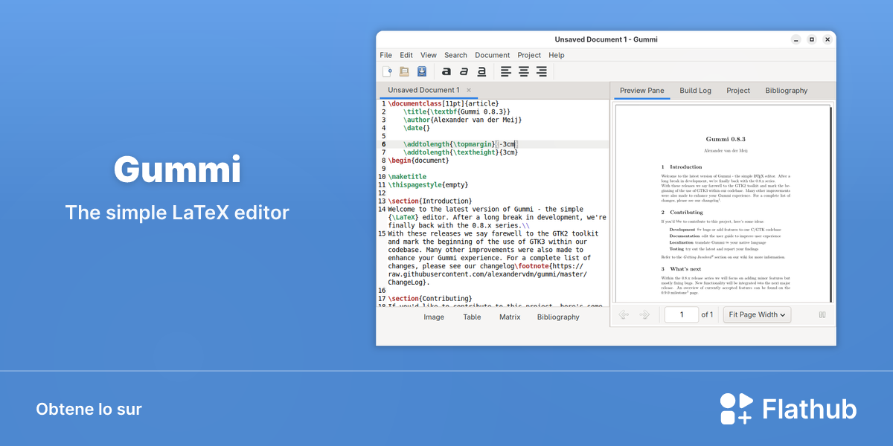
Task: Click the Matrix insert button
Action: pyautogui.click(x=510, y=317)
